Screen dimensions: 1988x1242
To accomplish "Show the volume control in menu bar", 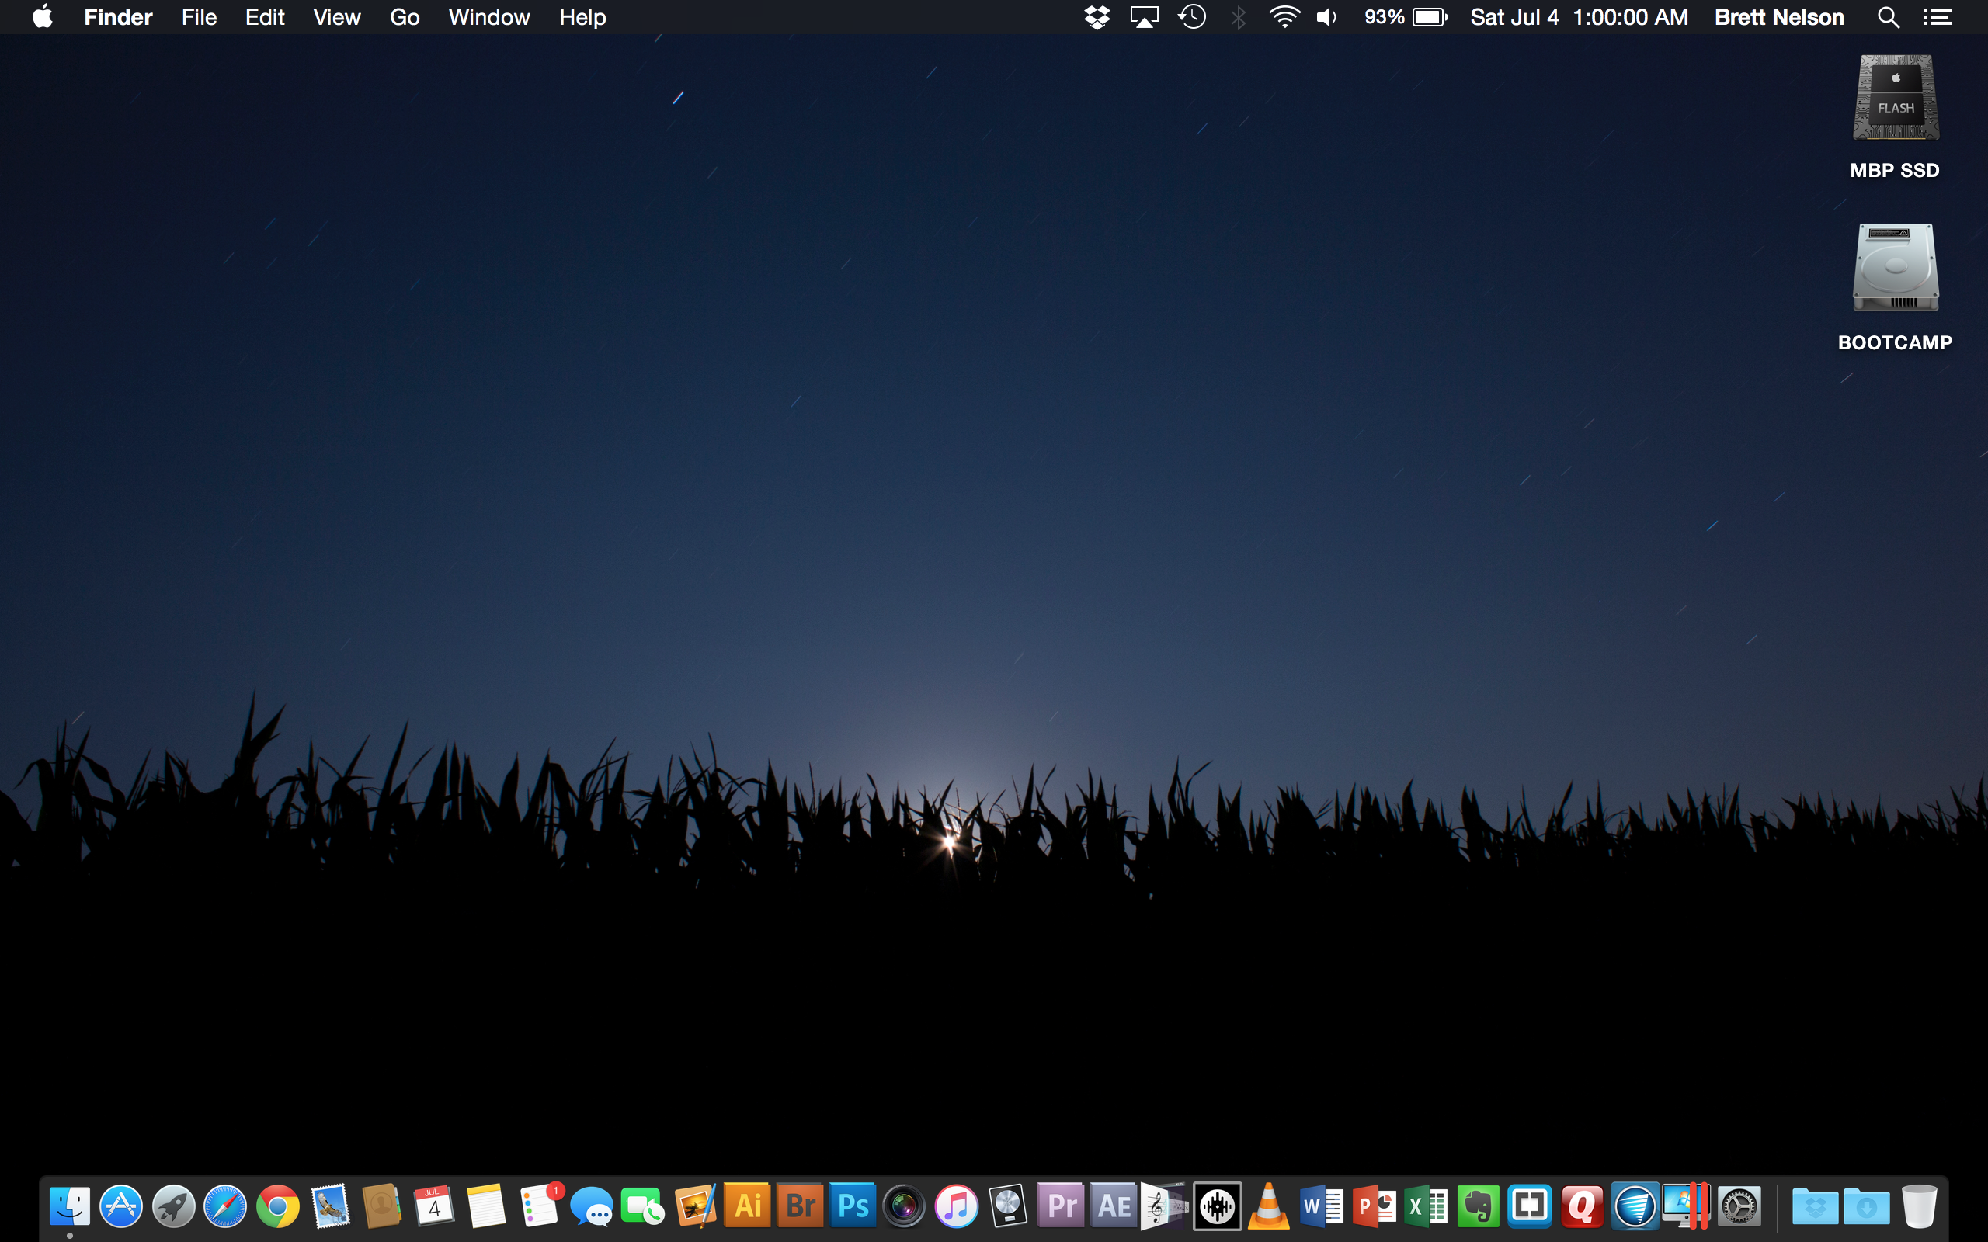I will (1326, 17).
